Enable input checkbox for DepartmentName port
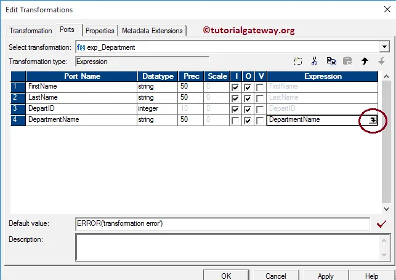The width and height of the screenshot is (396, 280). tap(235, 121)
